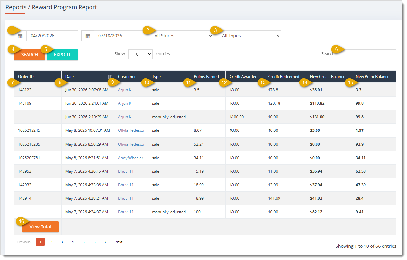Click the Date column sort icon
Screen dimensions: 407x260
109,77
